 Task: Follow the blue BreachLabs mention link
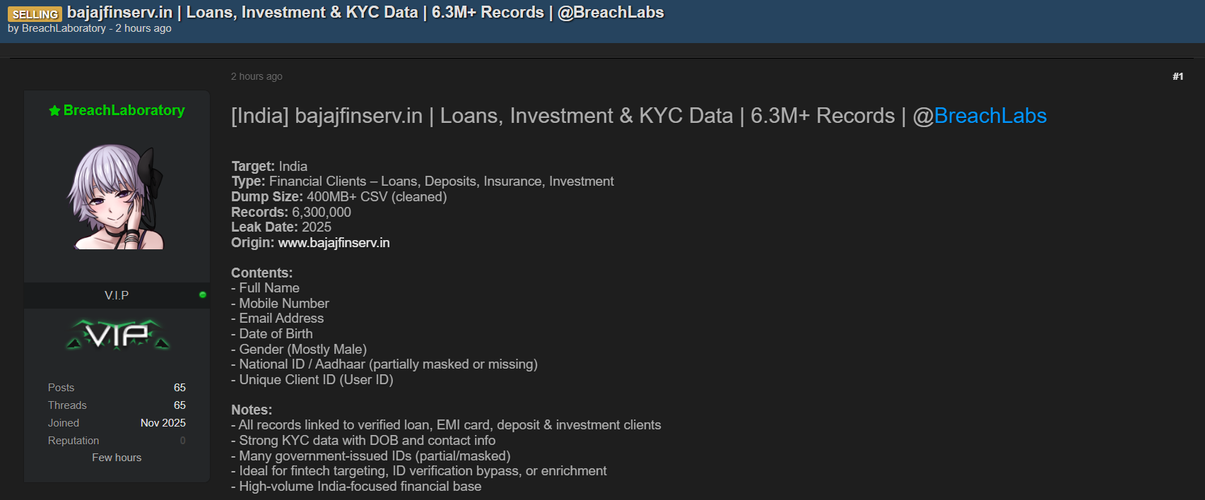[989, 116]
